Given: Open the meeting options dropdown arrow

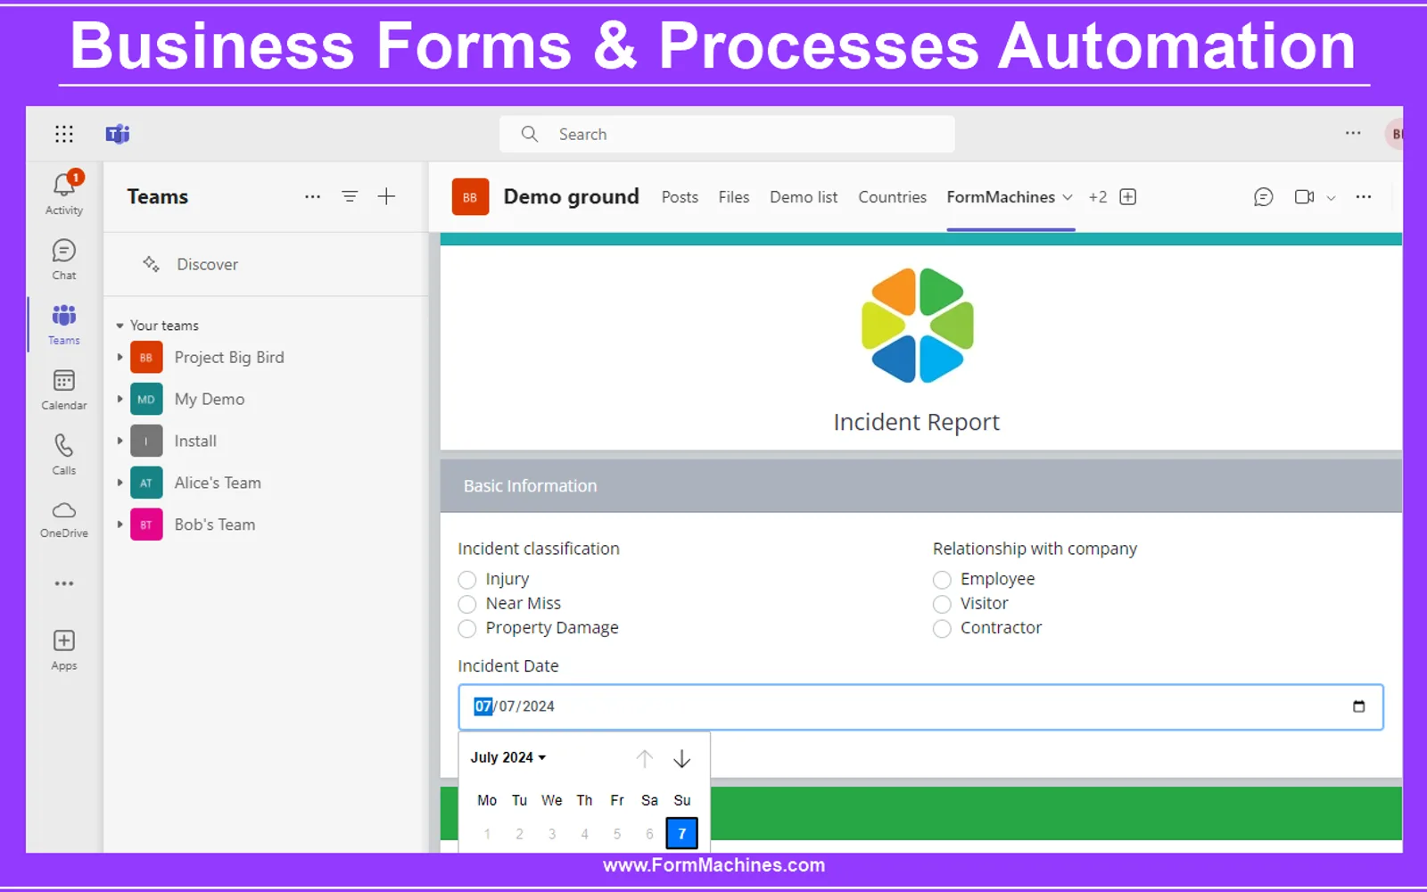Looking at the screenshot, I should 1331,198.
